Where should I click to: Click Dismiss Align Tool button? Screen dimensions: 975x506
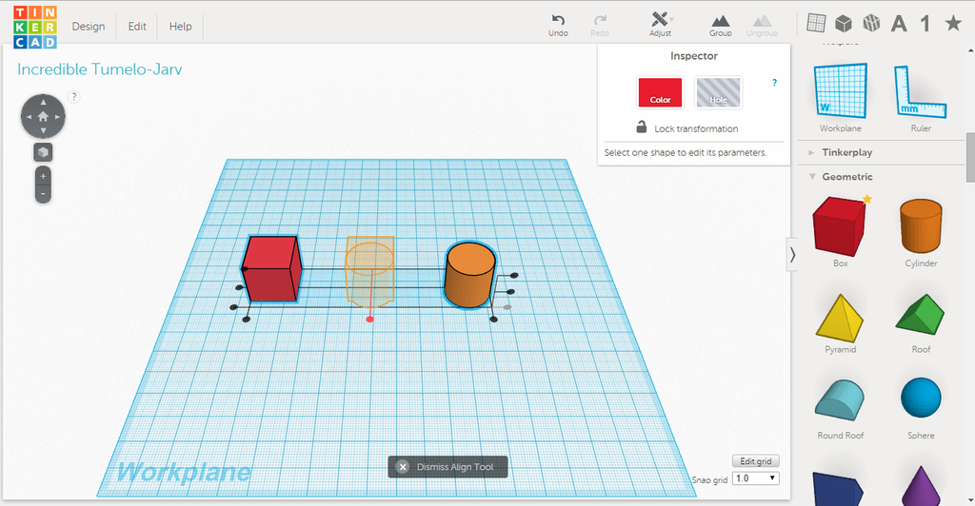(x=448, y=467)
